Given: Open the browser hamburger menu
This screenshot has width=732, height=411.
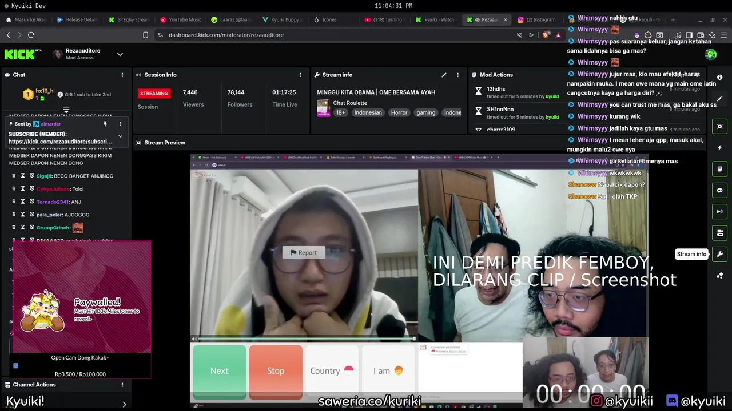Looking at the screenshot, I should coord(725,35).
